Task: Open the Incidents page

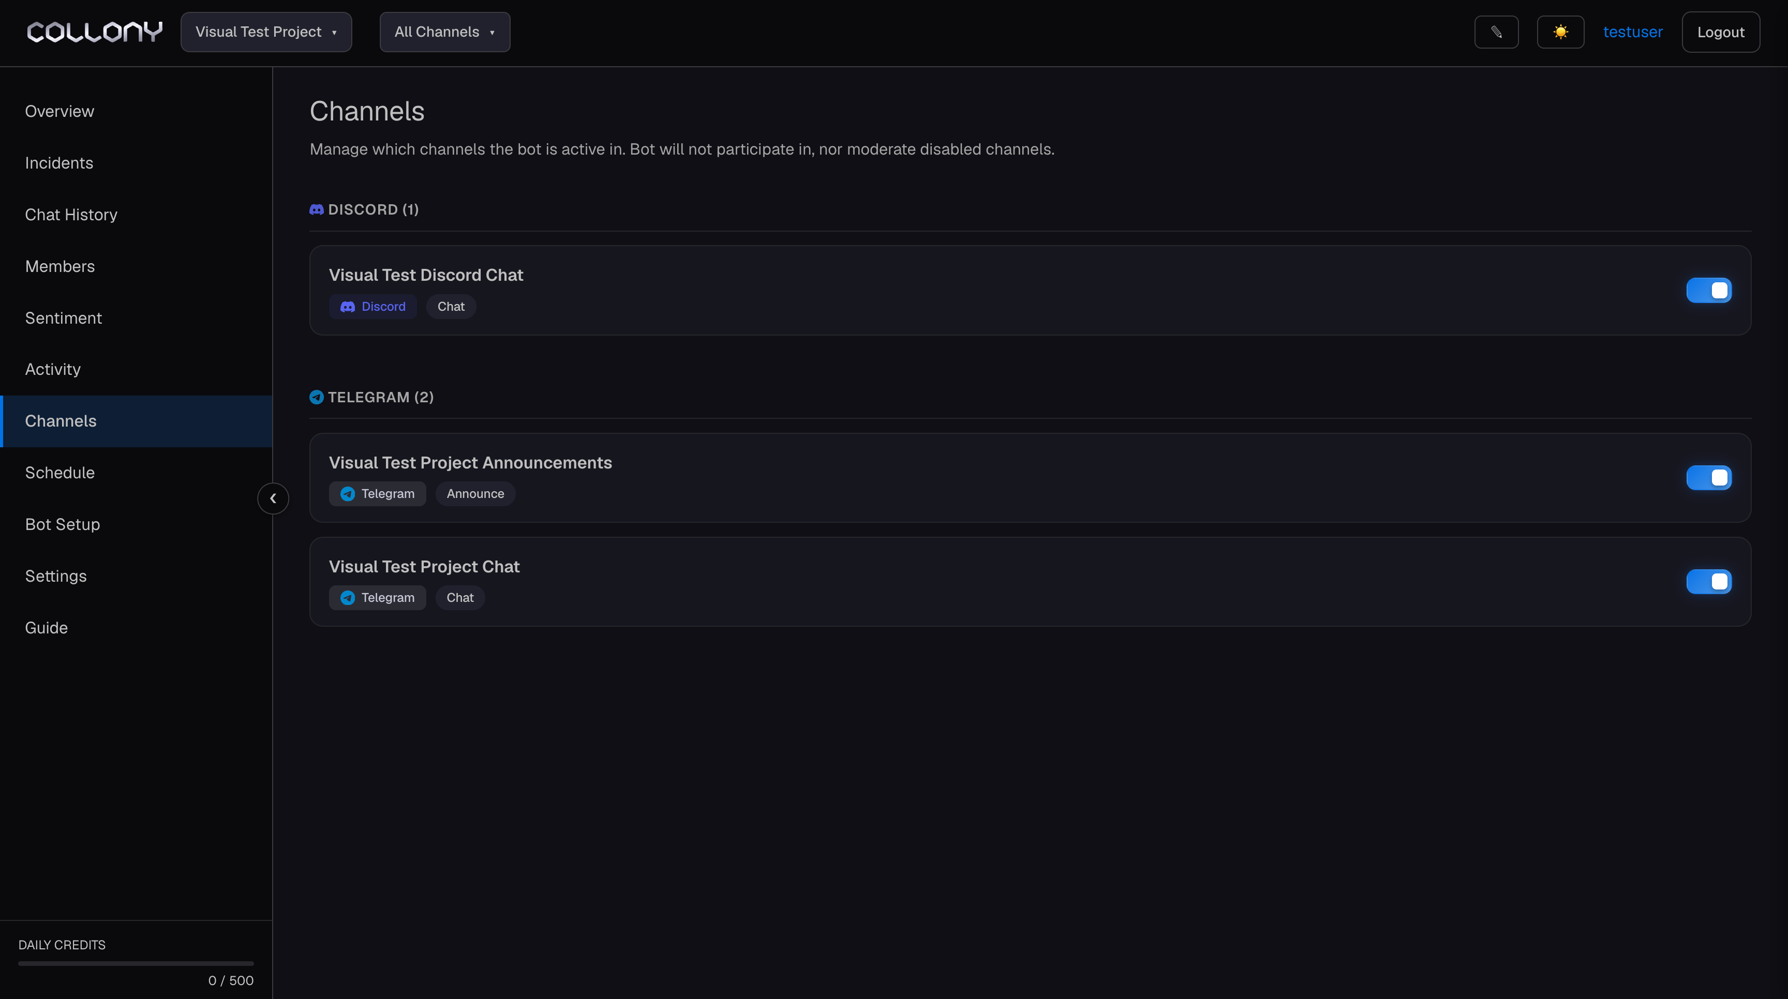Action: coord(136,163)
